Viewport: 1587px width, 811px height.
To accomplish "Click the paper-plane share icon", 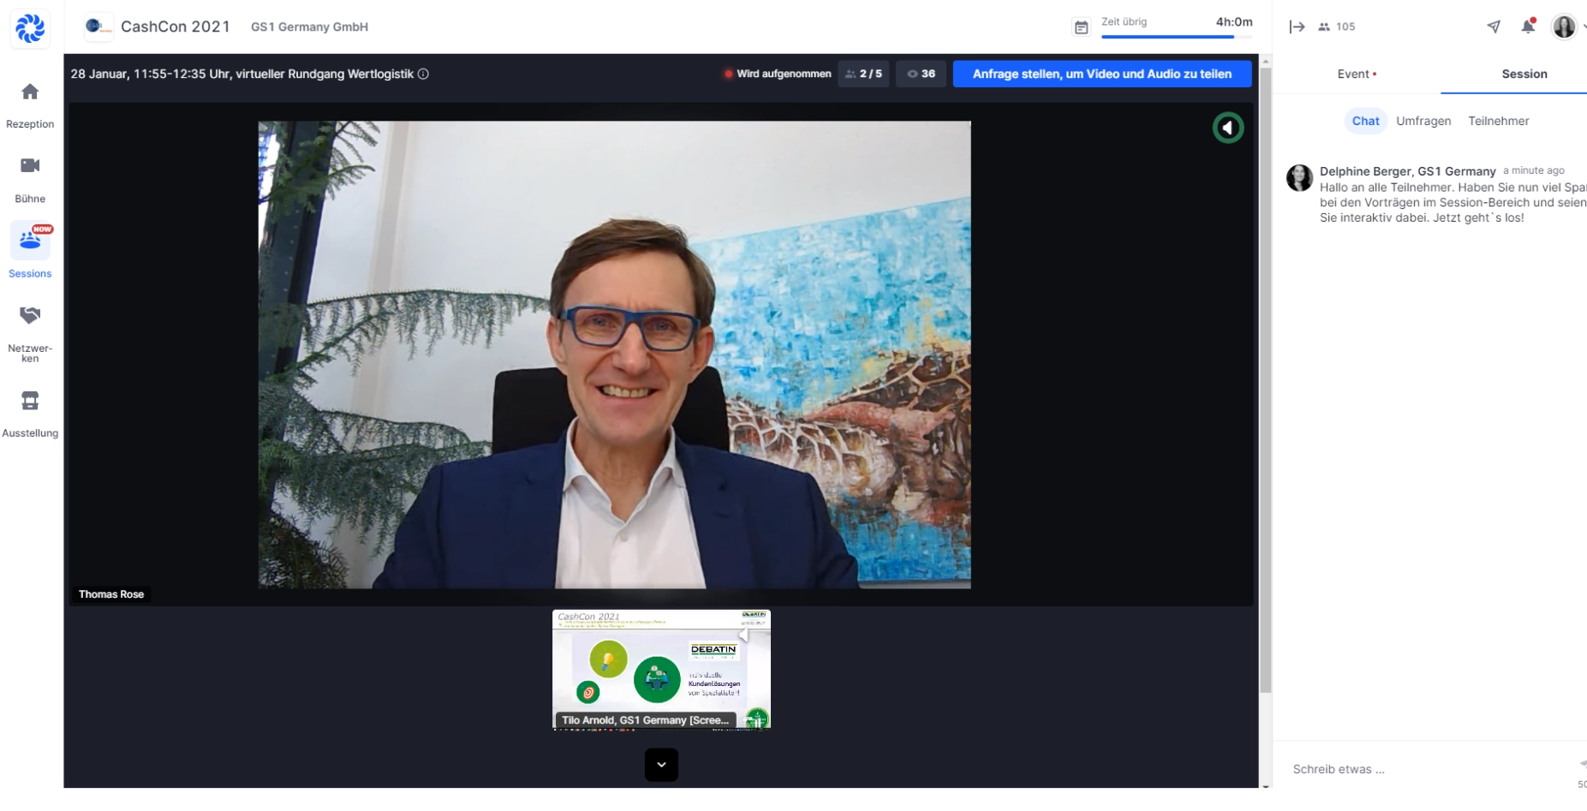I will (1494, 27).
